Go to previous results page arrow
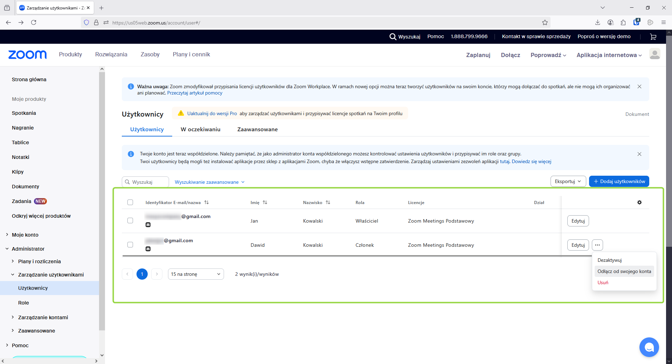Viewport: 672px width, 364px height. pyautogui.click(x=127, y=274)
